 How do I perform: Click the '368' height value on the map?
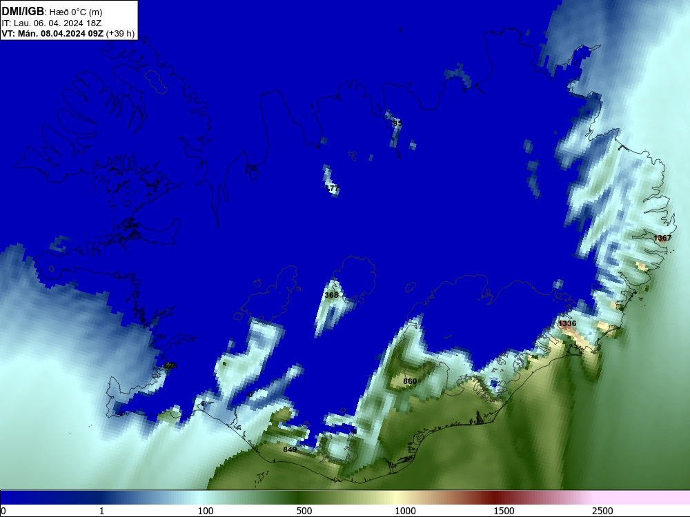pos(331,295)
